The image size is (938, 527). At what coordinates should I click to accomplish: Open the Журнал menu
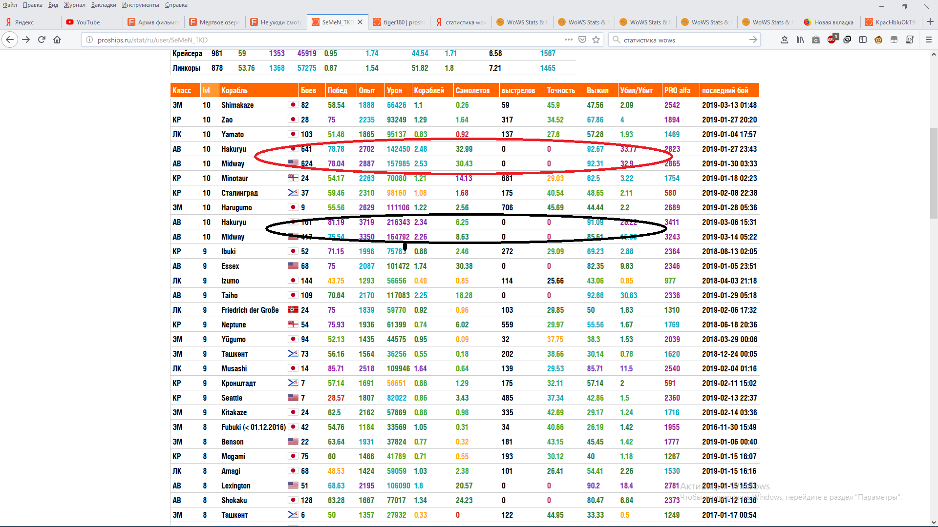point(74,5)
